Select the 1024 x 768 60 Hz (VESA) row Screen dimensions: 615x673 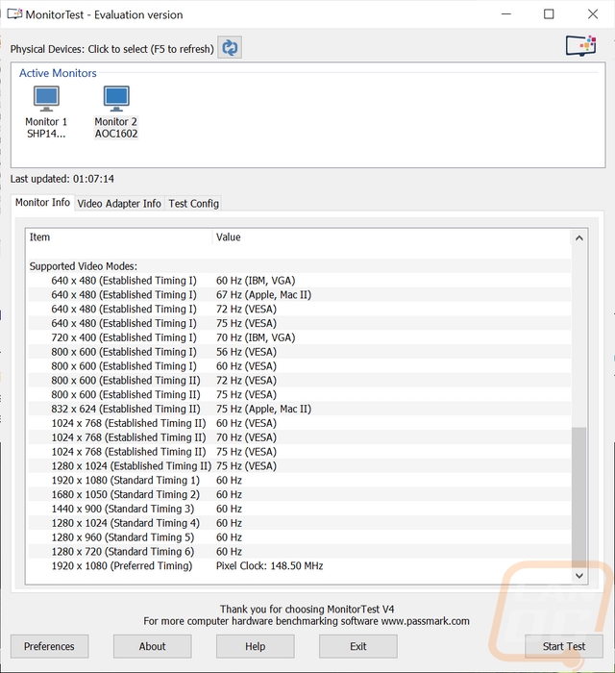coord(300,423)
